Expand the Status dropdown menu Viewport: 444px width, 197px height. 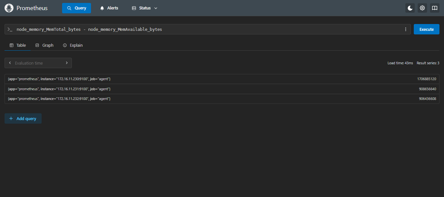pyautogui.click(x=145, y=8)
